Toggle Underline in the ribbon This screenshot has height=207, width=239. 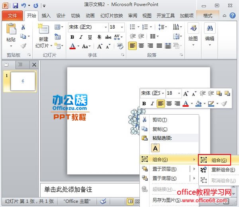[x=90, y=37]
